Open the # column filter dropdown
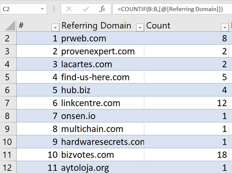This screenshot has height=173, width=232. pyautogui.click(x=55, y=27)
